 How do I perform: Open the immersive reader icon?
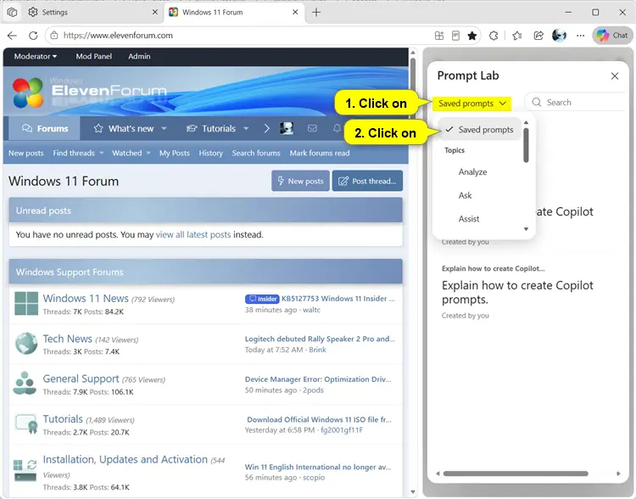455,36
